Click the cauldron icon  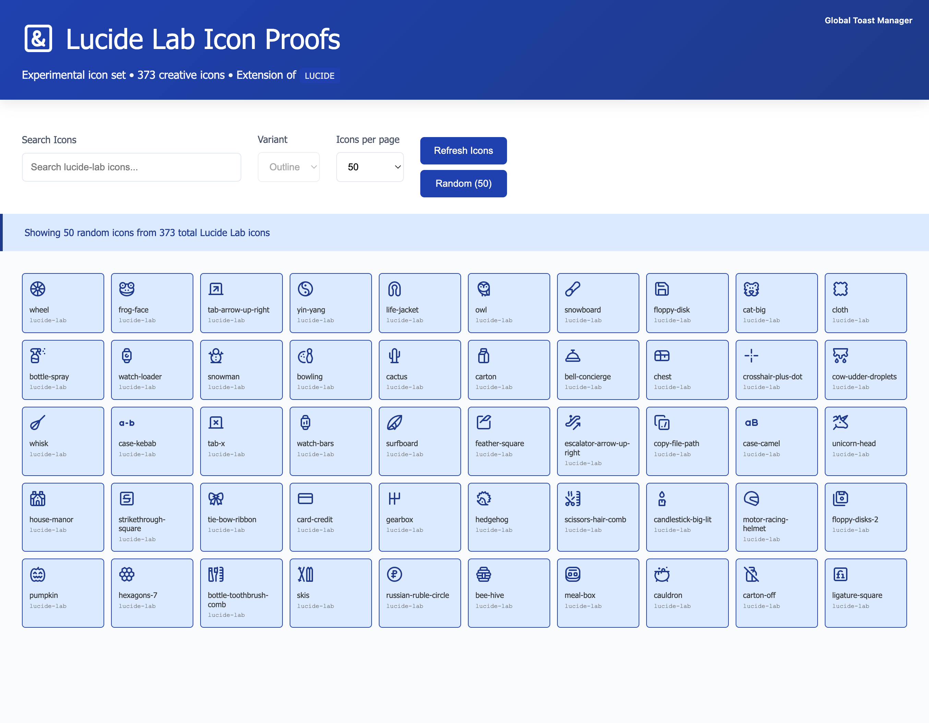[x=662, y=574]
